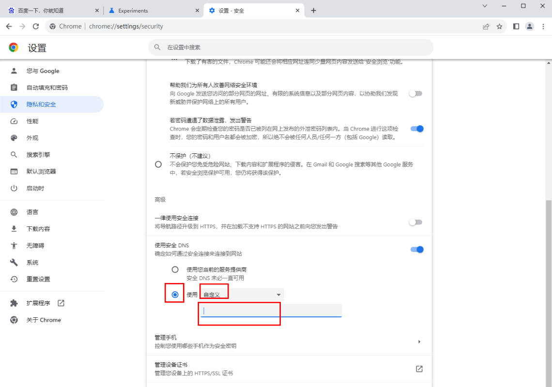Click the download icon beside 下载内容

point(14,229)
